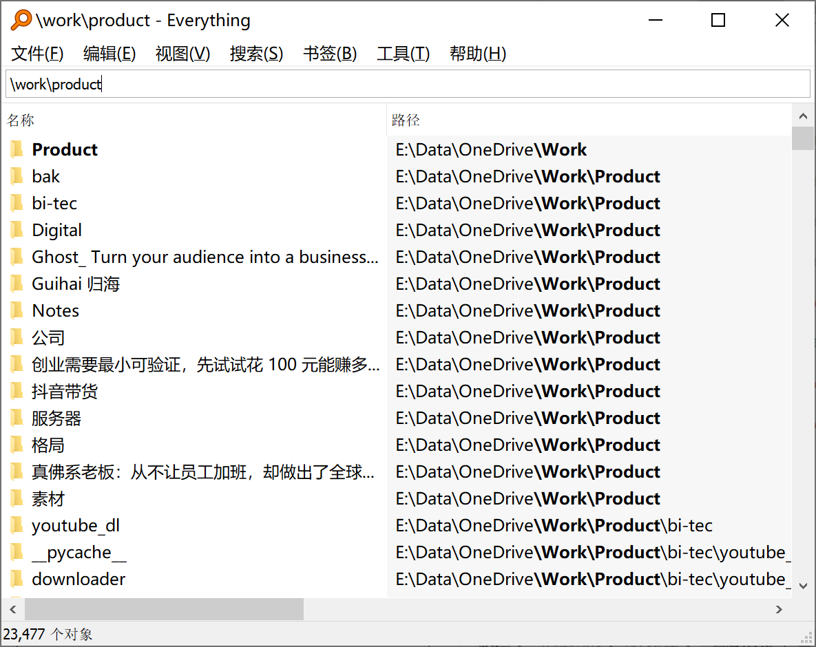Open the 搜索(S) menu

(x=256, y=54)
